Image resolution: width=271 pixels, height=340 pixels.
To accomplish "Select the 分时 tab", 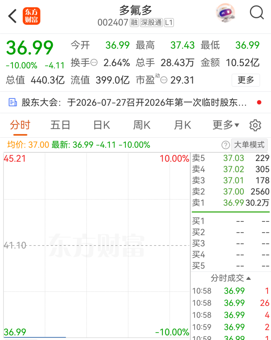I will (x=20, y=125).
